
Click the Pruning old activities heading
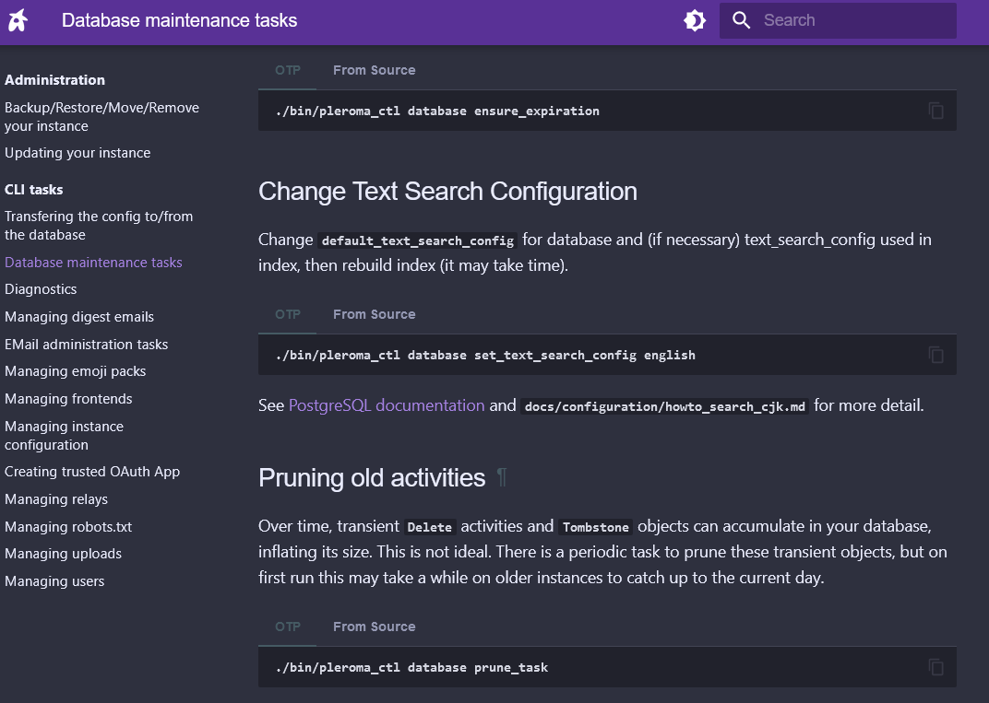click(372, 478)
